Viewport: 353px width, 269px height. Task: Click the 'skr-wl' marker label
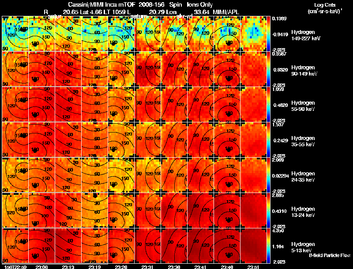click(x=184, y=16)
